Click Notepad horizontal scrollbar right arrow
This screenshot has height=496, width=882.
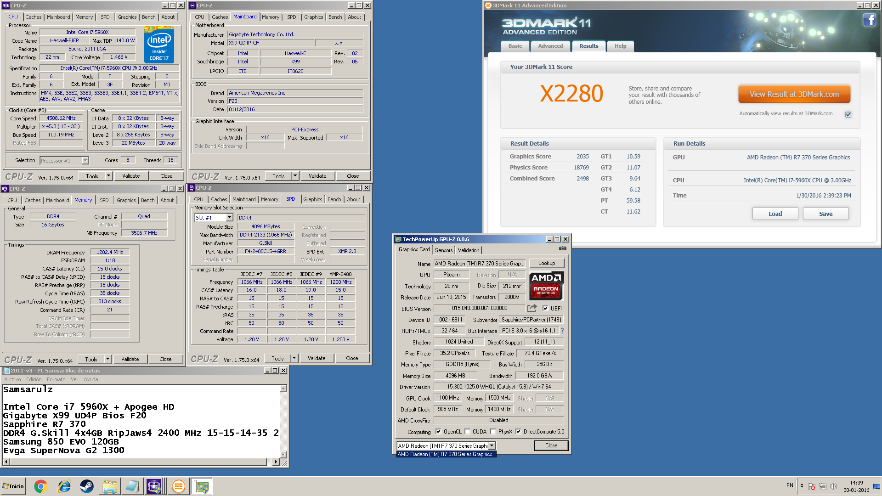[x=276, y=462]
